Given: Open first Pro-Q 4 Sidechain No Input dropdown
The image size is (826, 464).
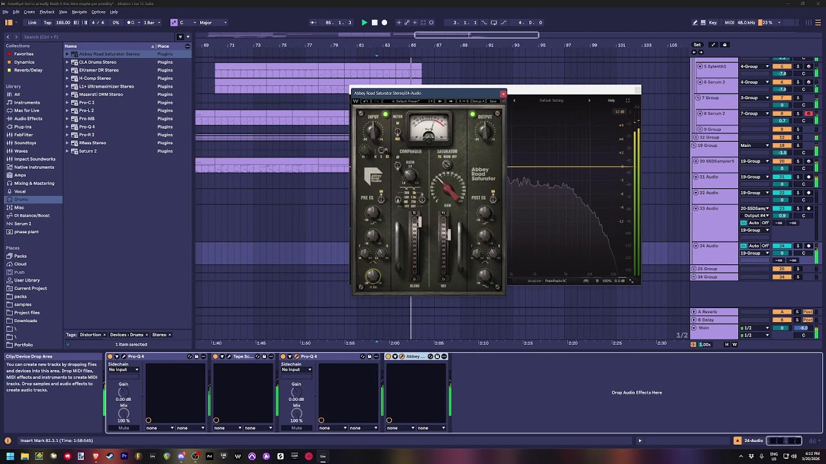Looking at the screenshot, I should 124,370.
